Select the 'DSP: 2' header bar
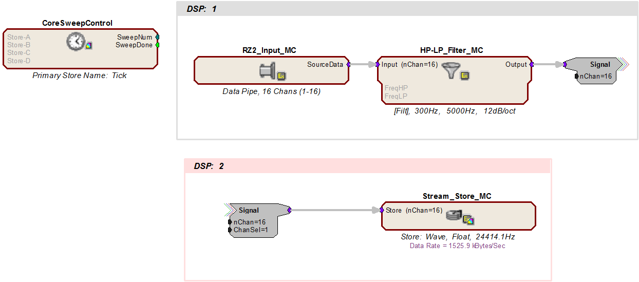 [x=367, y=166]
